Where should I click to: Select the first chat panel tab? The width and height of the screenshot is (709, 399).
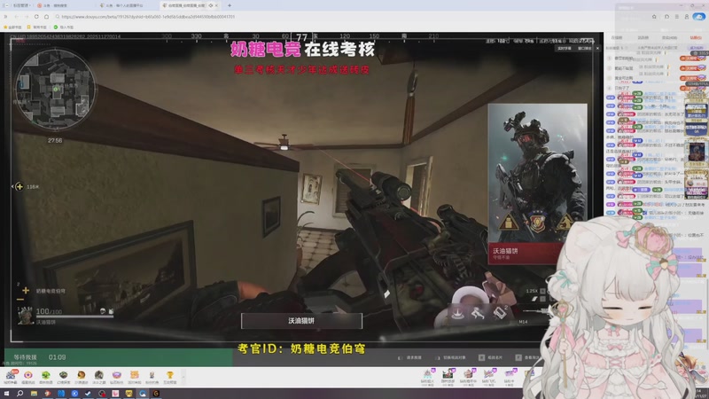(x=617, y=37)
